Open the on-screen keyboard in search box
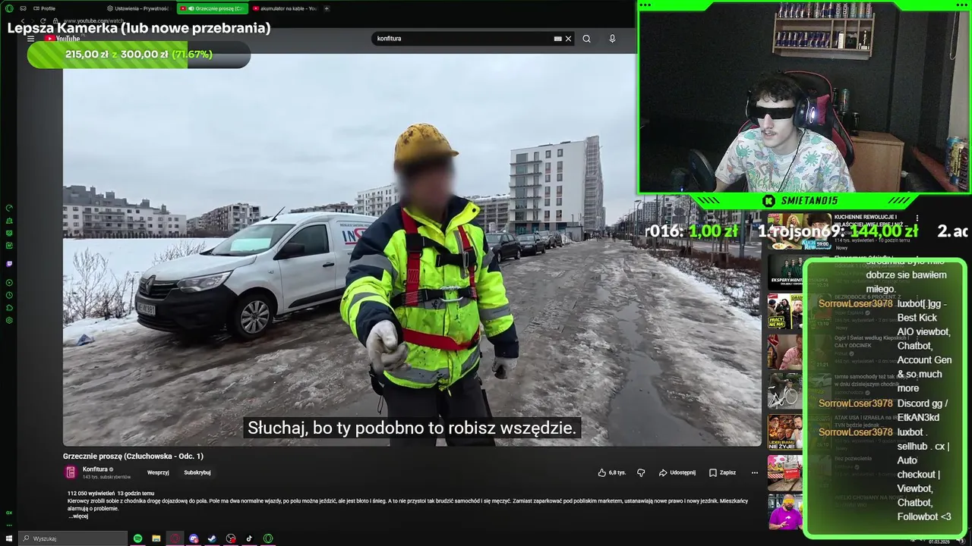972x546 pixels. (x=558, y=39)
